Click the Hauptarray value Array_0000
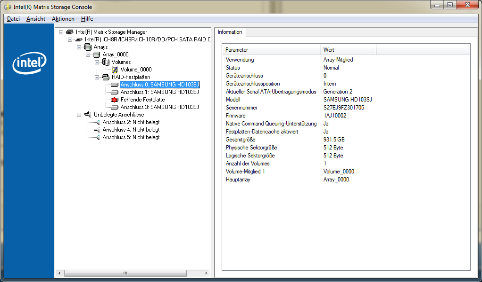 [x=336, y=180]
